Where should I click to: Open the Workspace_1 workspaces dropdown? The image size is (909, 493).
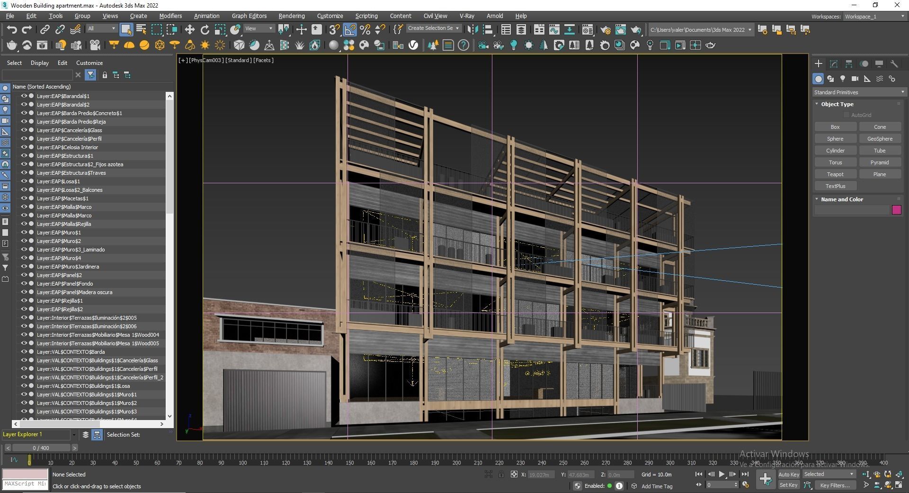(874, 16)
